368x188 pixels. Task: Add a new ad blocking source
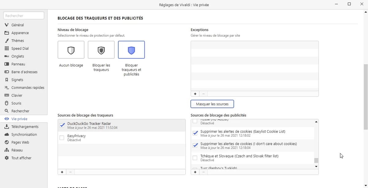pyautogui.click(x=195, y=172)
